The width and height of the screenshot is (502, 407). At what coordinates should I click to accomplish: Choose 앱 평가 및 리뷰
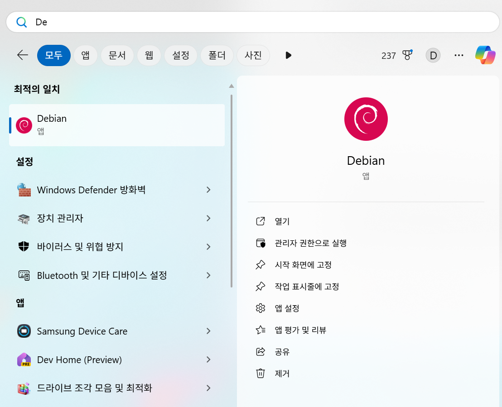[x=300, y=330]
